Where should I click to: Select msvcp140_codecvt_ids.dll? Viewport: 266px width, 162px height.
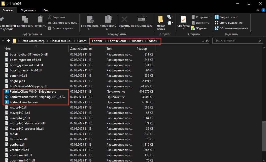point(27,129)
